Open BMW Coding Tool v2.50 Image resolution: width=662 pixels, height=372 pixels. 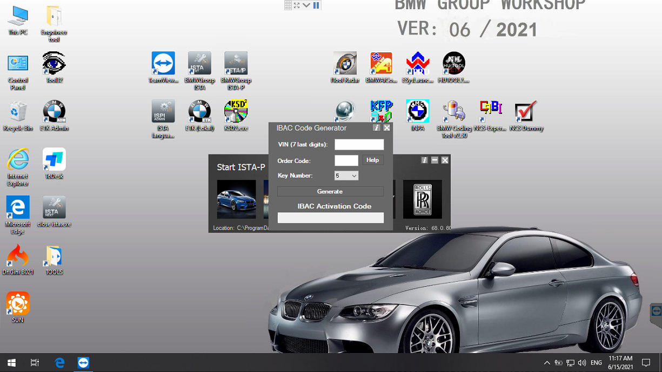click(454, 119)
